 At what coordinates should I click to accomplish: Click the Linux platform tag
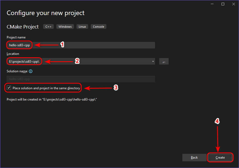pyautogui.click(x=82, y=27)
